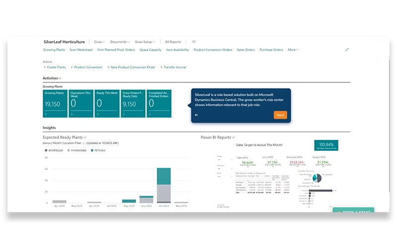Open the Grow dropdown menu
The width and height of the screenshot is (397, 248).
click(99, 42)
